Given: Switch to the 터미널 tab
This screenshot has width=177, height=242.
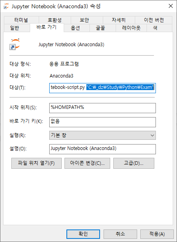Looking at the screenshot, I should 21,20.
